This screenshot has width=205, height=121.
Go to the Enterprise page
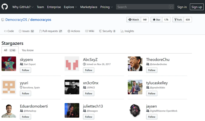click(x=54, y=7)
